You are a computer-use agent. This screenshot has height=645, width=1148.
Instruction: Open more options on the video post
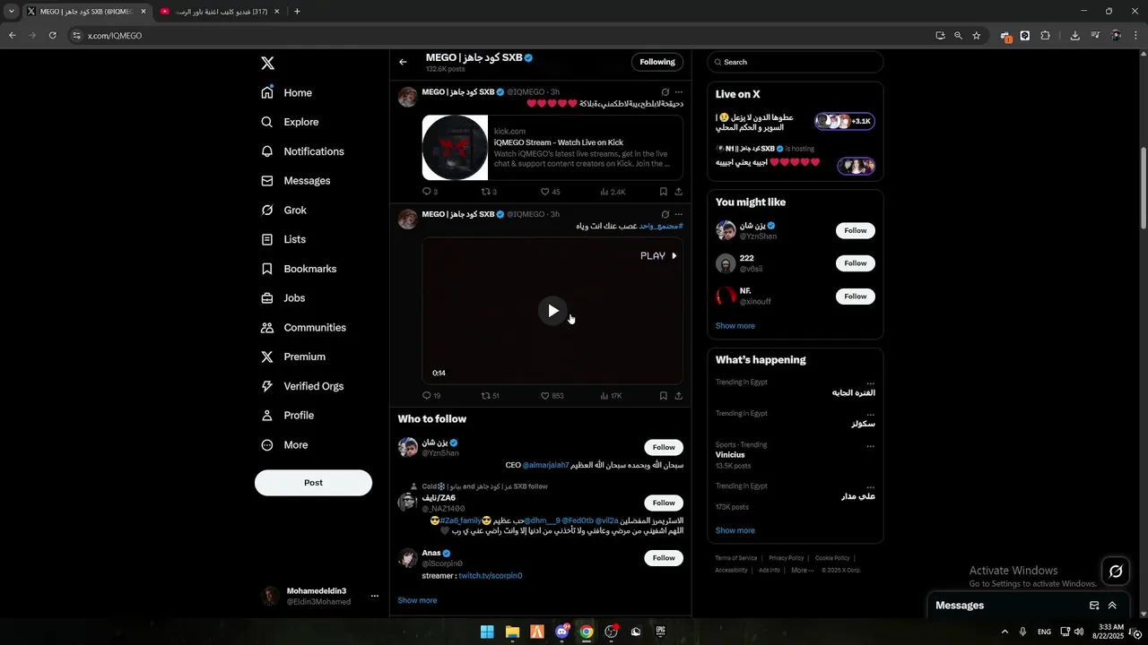[678, 215]
